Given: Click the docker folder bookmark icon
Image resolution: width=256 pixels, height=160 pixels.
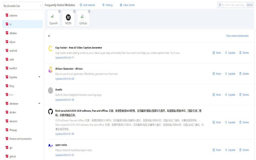Looking at the screenshot, I should pyautogui.click(x=7, y=112).
